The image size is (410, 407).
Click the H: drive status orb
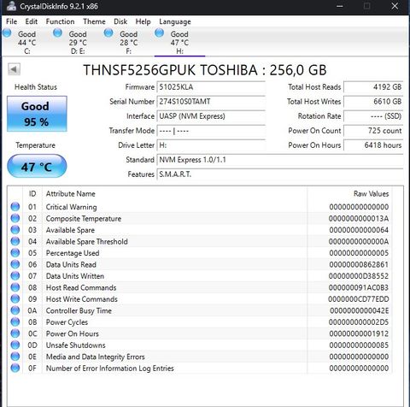tap(159, 33)
